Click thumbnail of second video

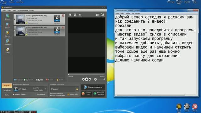(x=20, y=31)
